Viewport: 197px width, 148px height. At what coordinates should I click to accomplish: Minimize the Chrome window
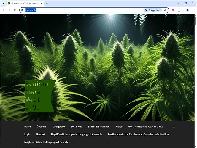click(x=179, y=3)
